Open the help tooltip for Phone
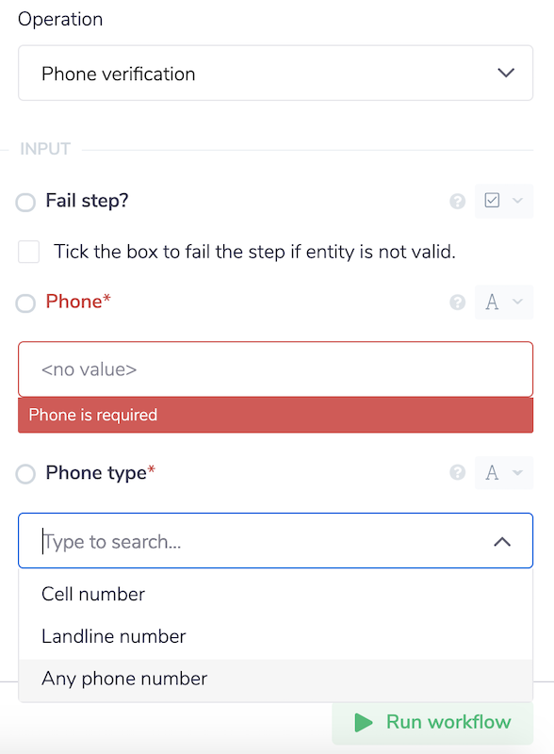This screenshot has width=554, height=754. point(458,303)
